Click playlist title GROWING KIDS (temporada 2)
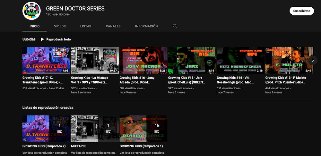Screen dimensions: 321x156 pos(44,146)
